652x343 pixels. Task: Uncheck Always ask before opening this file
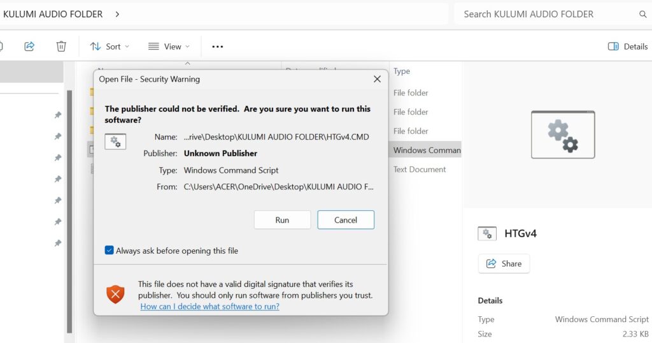[x=110, y=250]
